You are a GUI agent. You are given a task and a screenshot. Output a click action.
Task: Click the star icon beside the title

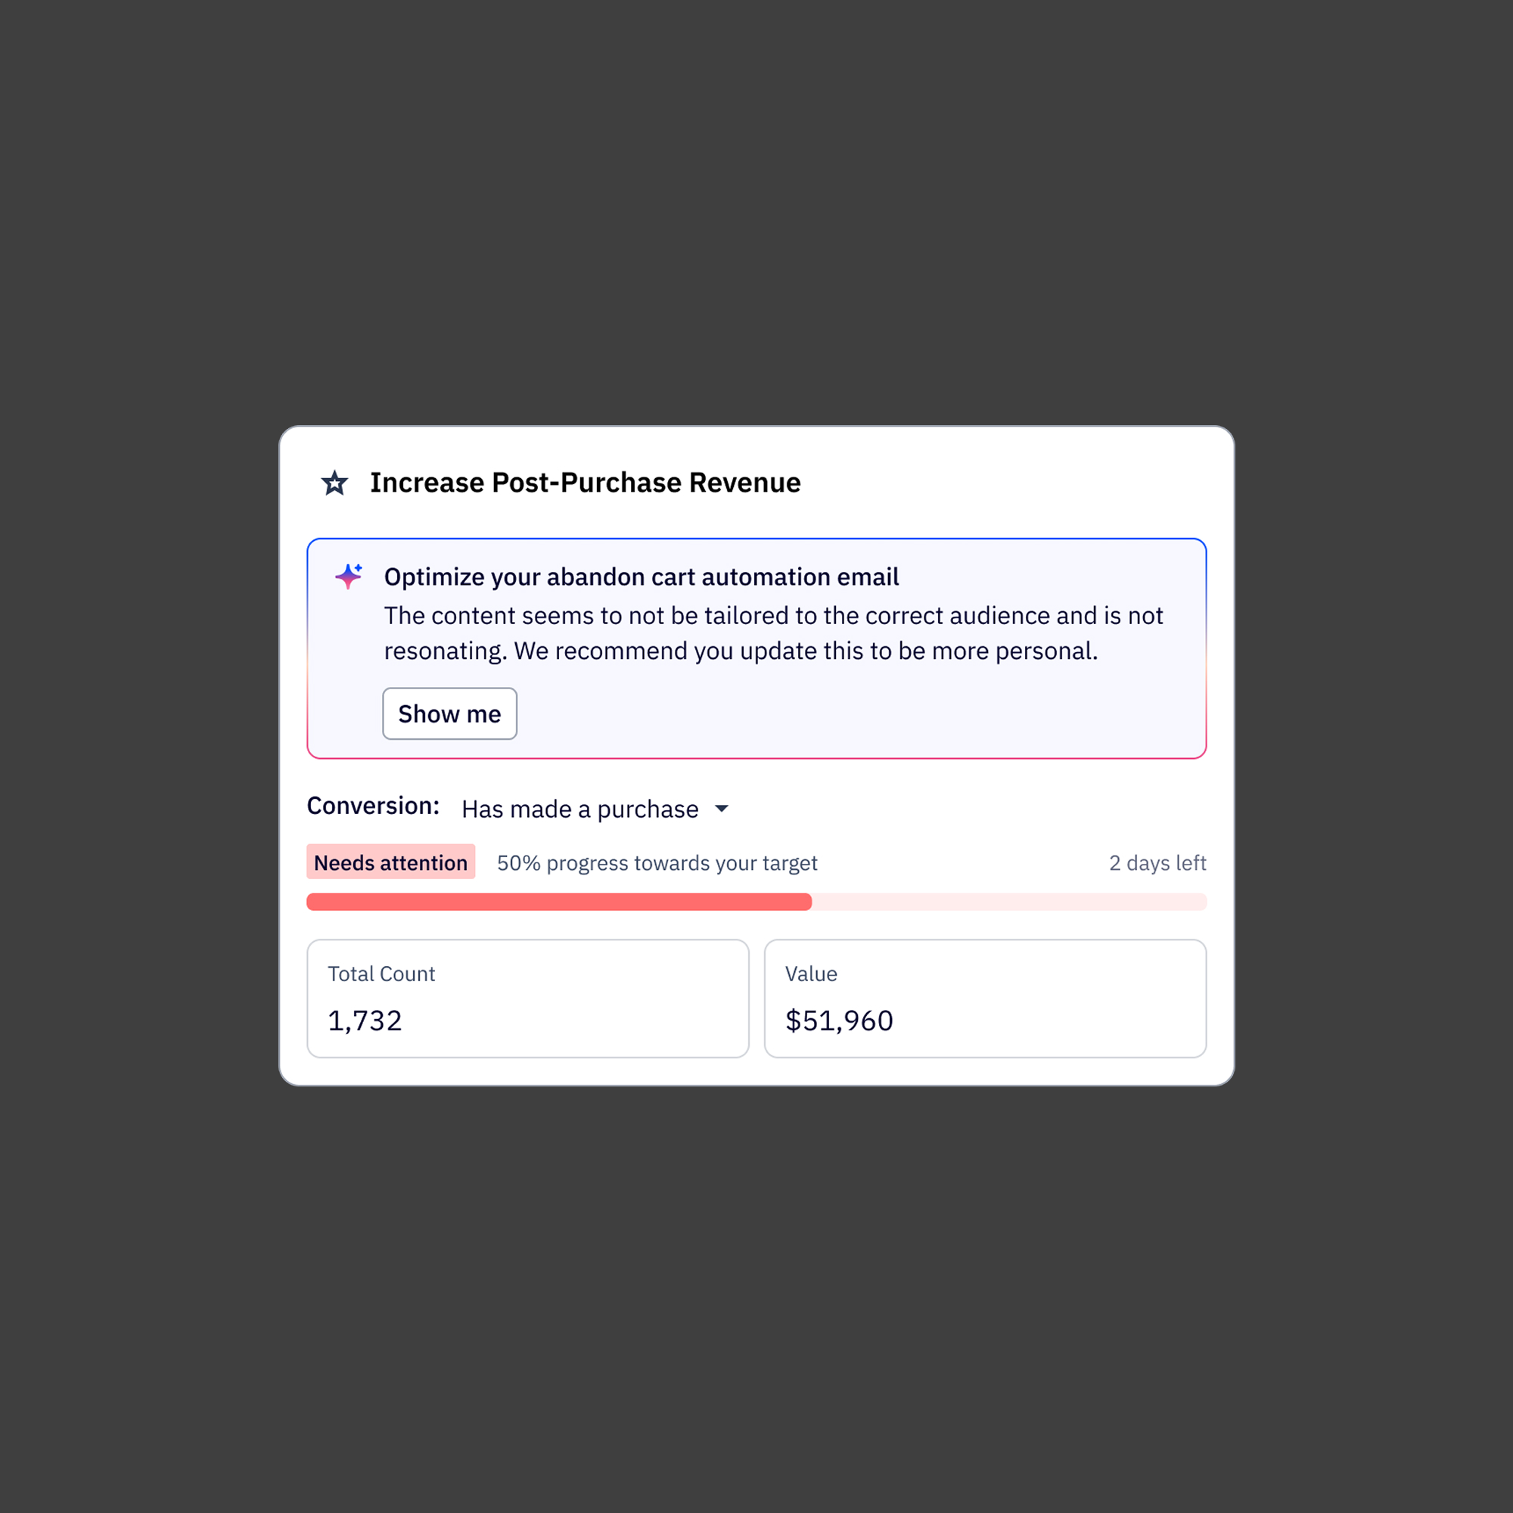coord(334,483)
